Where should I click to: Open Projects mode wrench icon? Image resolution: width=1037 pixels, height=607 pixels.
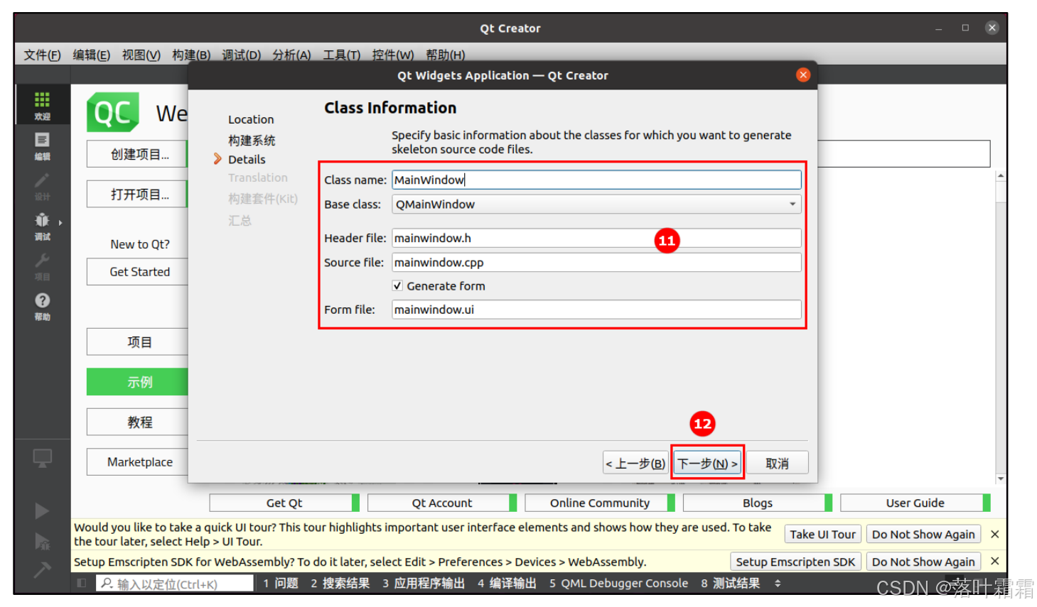tap(42, 266)
